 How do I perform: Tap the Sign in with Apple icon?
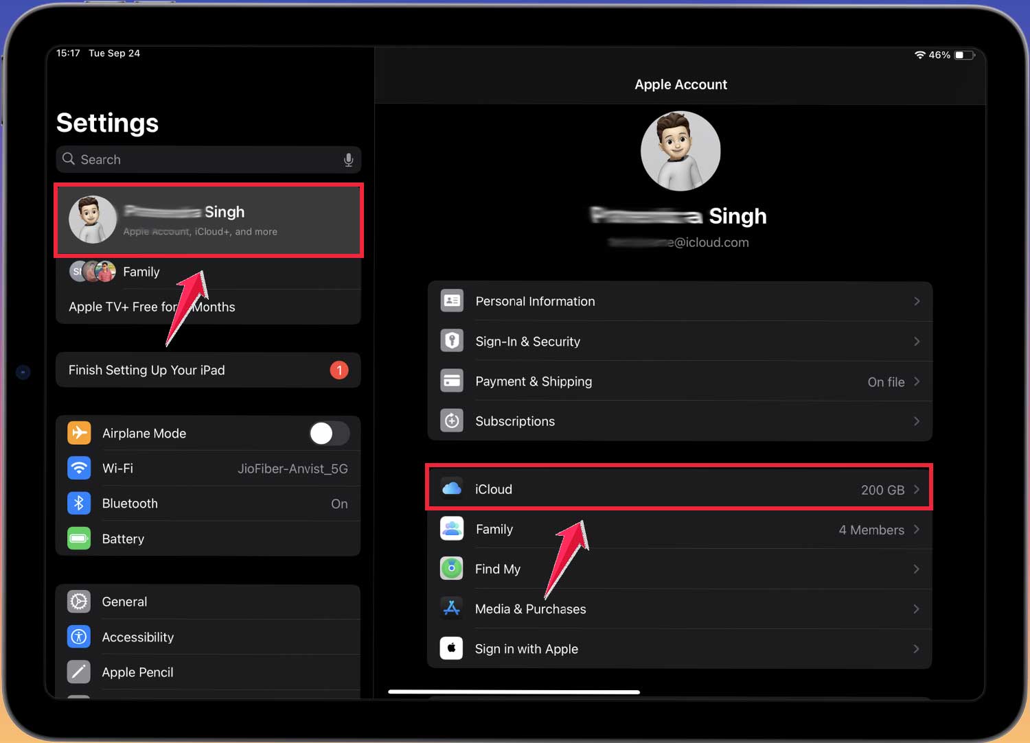451,648
